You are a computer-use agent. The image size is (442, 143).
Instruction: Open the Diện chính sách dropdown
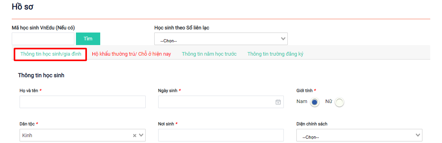[x=359, y=136]
